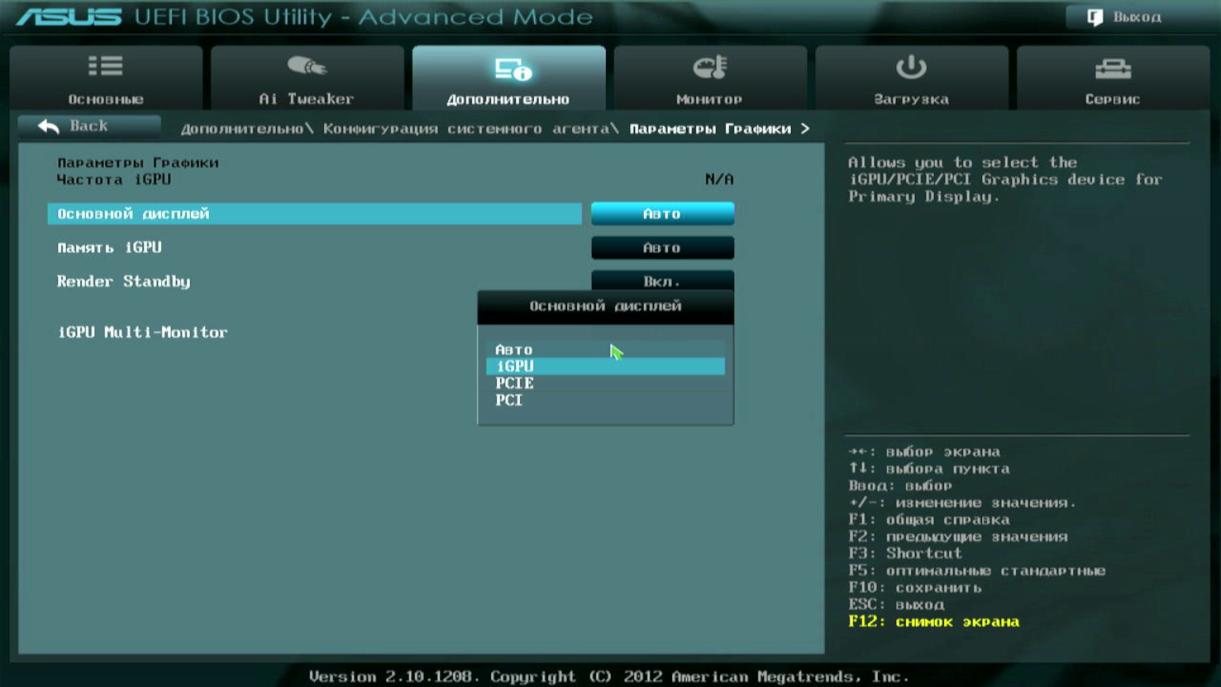The width and height of the screenshot is (1221, 687).
Task: Click the Ai Tweaker icon
Action: [307, 66]
